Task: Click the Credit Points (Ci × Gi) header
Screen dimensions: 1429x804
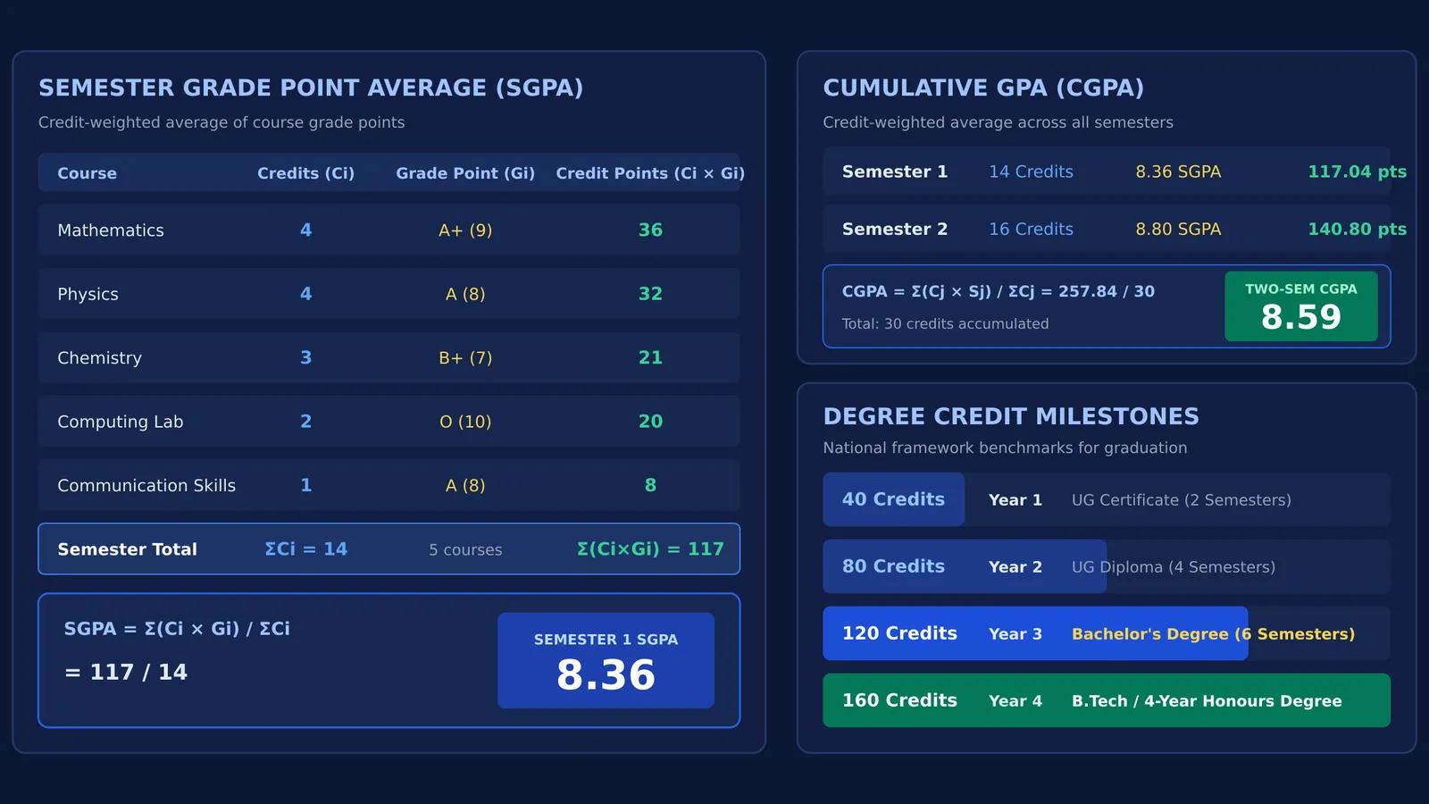Action: (x=650, y=173)
